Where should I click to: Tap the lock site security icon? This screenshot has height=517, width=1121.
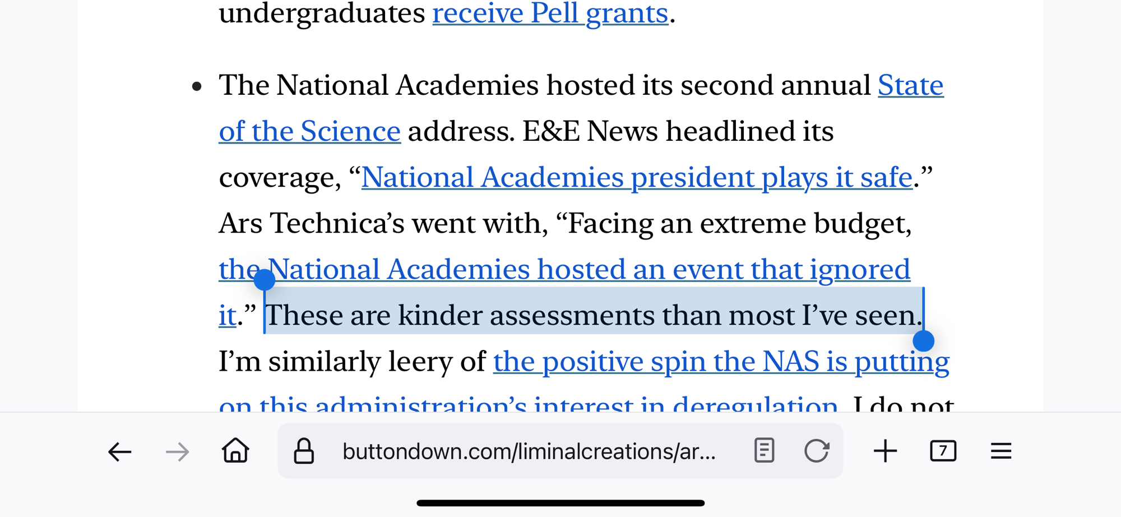click(x=304, y=451)
